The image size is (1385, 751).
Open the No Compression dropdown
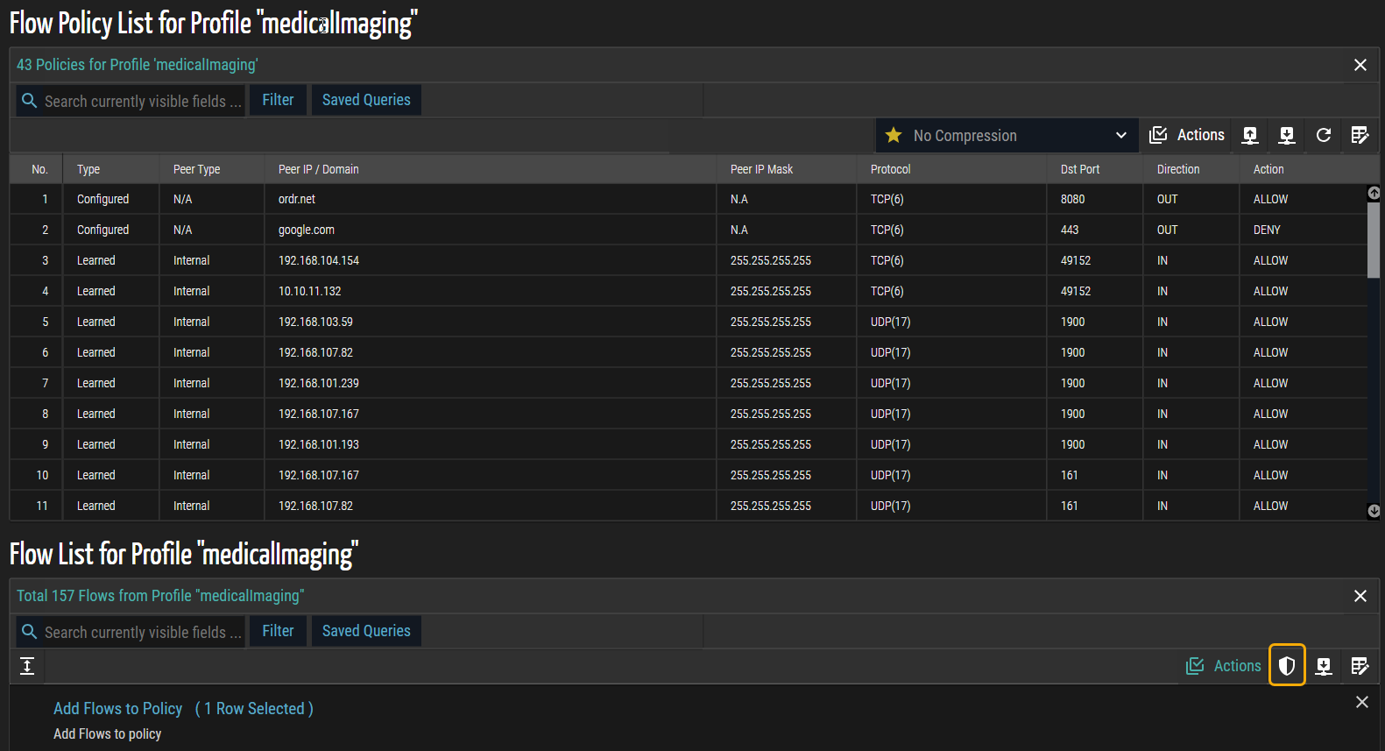[1007, 135]
